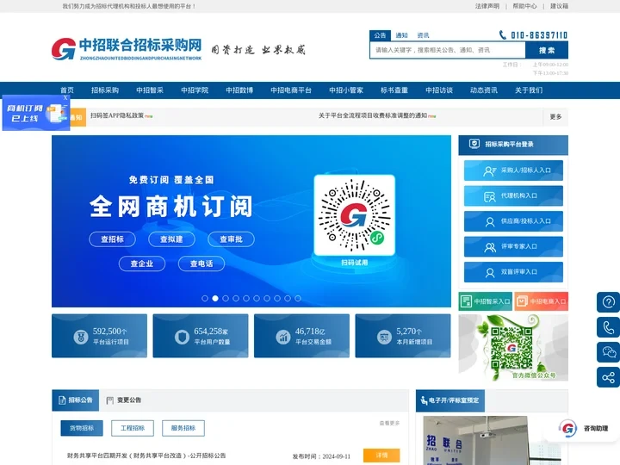
Task: Open 中招学院 in the navigation bar
Action: click(195, 90)
